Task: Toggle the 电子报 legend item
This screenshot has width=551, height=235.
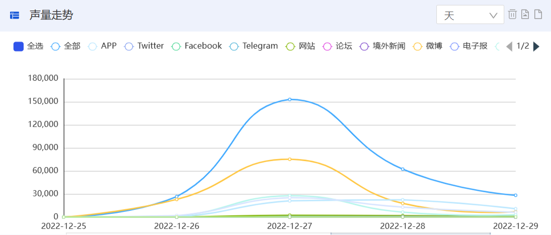Action: [469, 46]
